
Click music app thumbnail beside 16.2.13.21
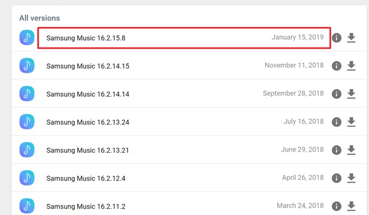27,150
